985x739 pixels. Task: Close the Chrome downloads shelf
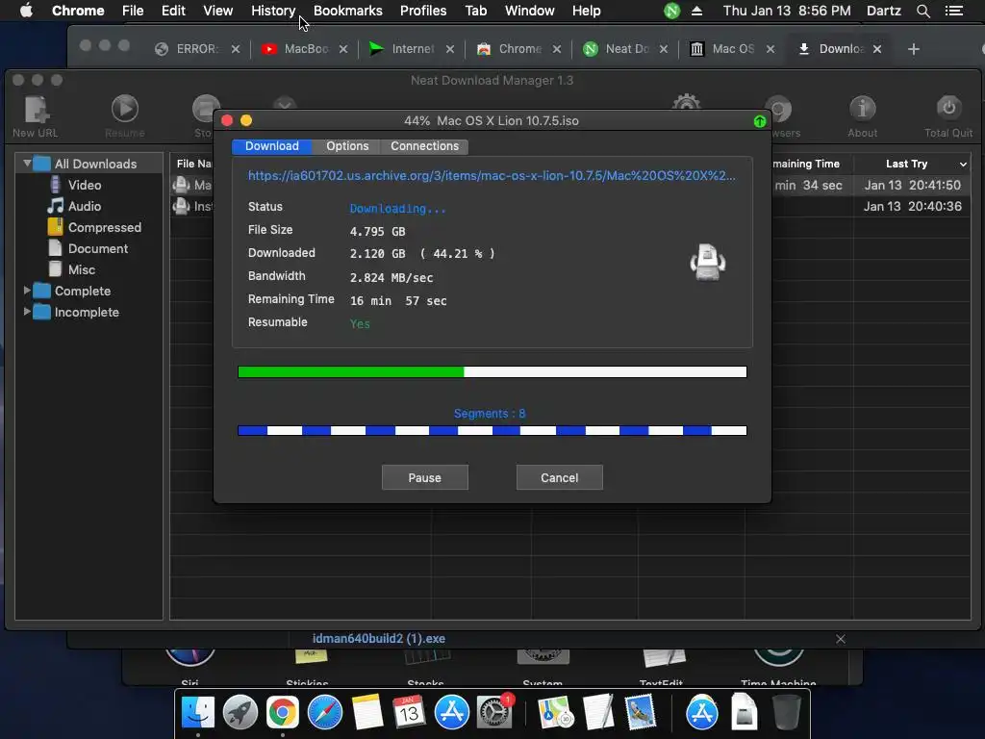tap(841, 639)
